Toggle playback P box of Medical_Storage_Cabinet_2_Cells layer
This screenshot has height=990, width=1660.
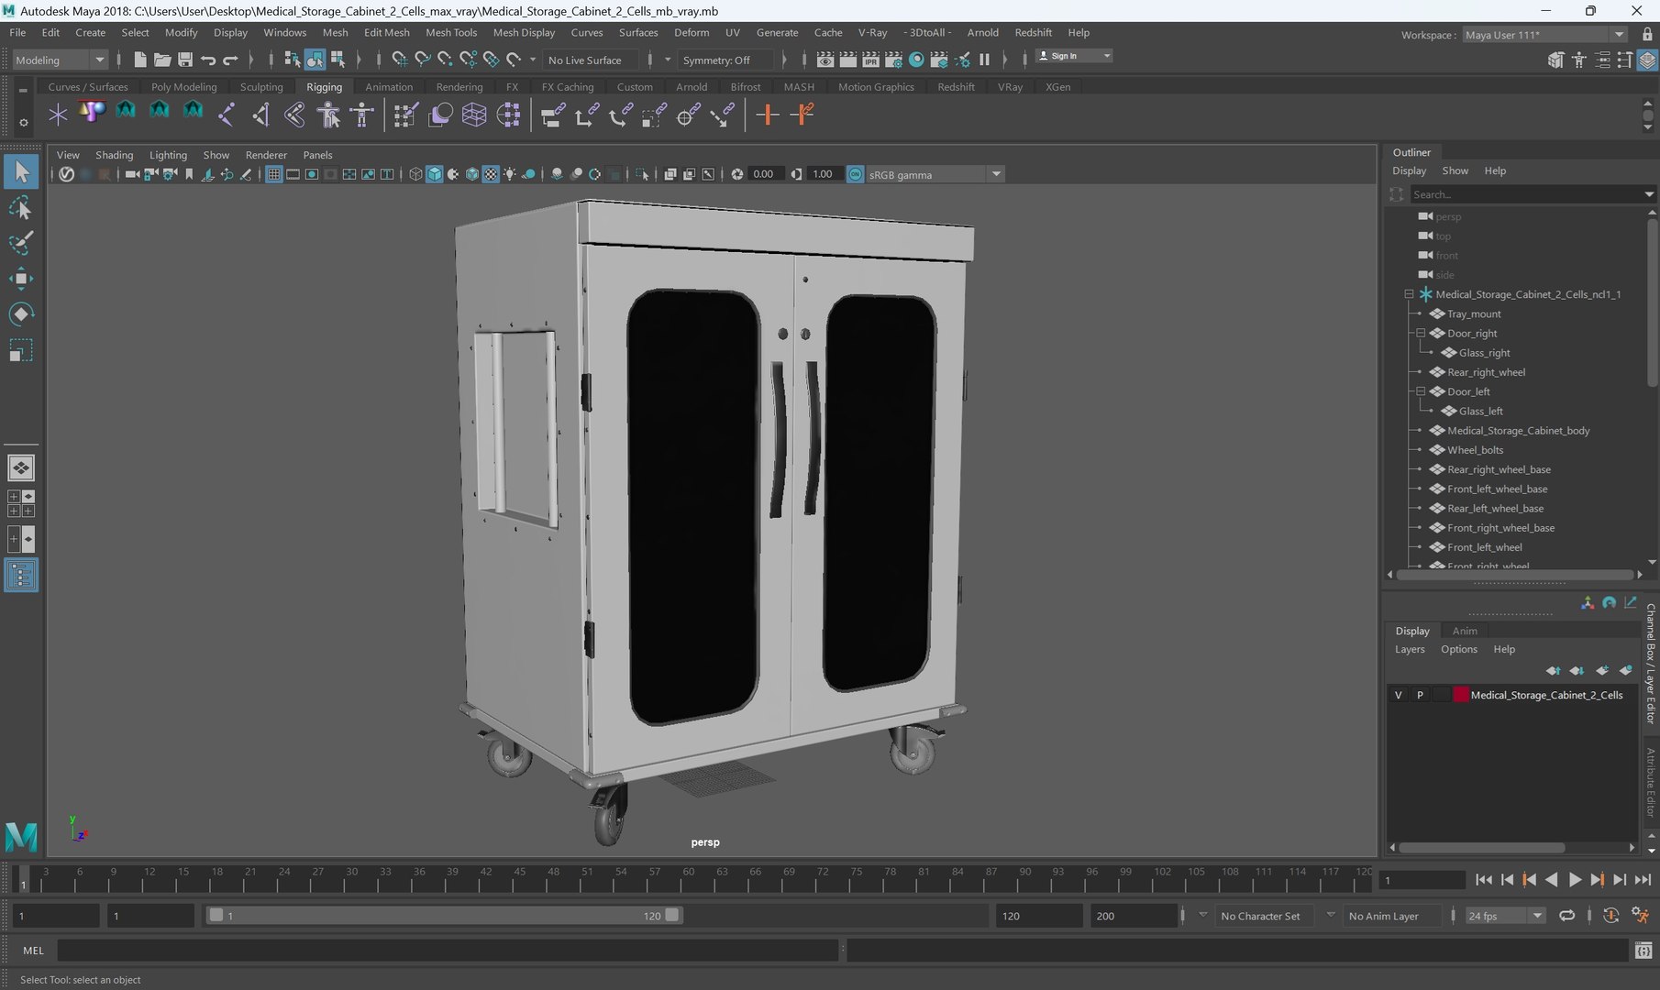1420,695
